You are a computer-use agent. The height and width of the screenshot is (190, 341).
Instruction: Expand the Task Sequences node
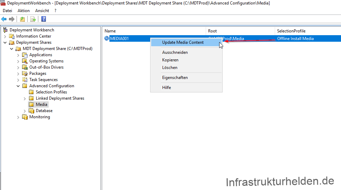18,80
